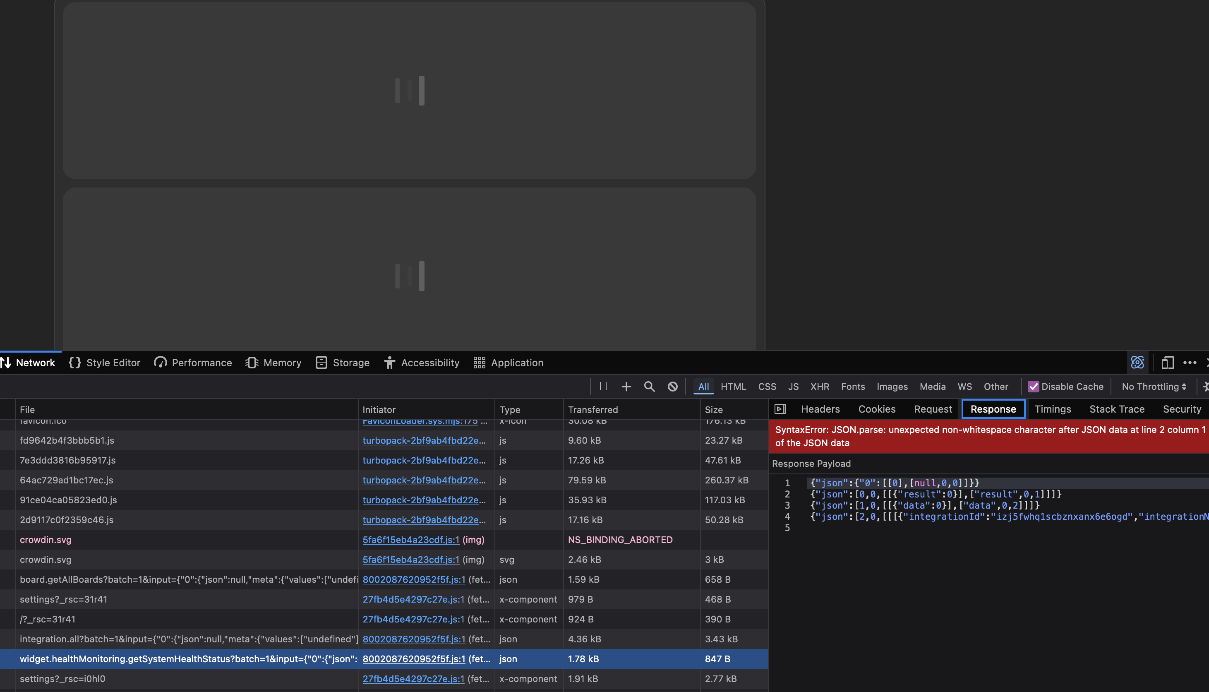Sort requests by Size column header
1209x692 pixels.
click(713, 410)
